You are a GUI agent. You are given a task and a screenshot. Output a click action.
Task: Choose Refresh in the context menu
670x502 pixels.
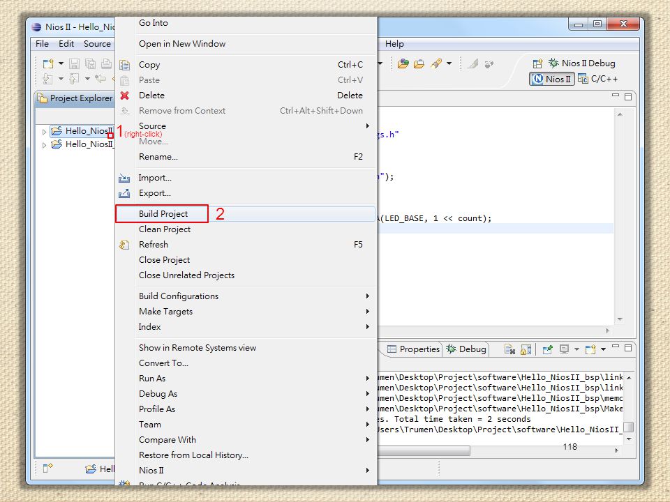pyautogui.click(x=246, y=245)
